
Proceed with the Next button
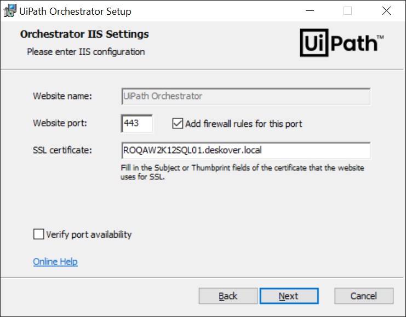click(x=289, y=296)
